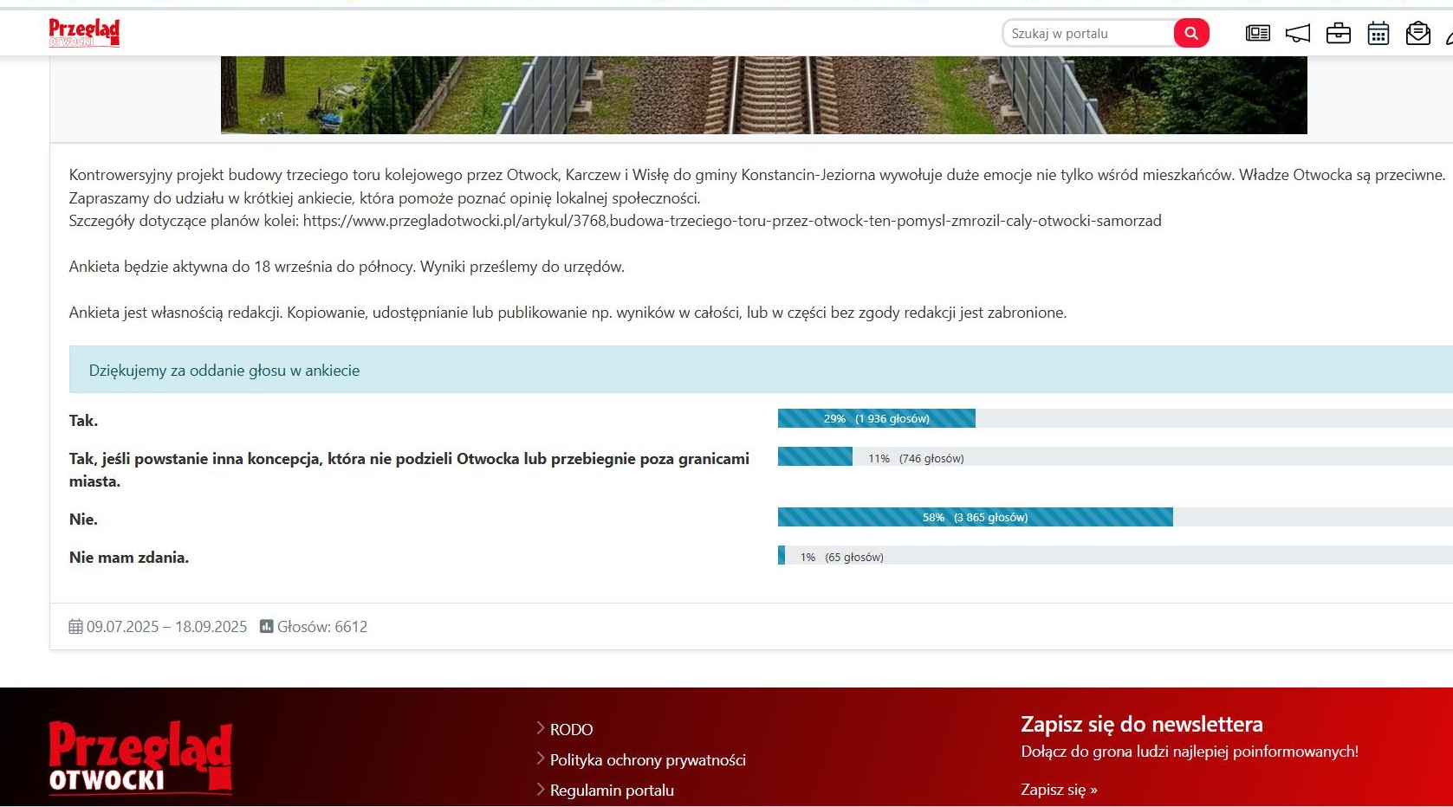Screen dimensions: 1453x807
Task: Click the Nie mam zdania. answer label
Action: click(129, 558)
